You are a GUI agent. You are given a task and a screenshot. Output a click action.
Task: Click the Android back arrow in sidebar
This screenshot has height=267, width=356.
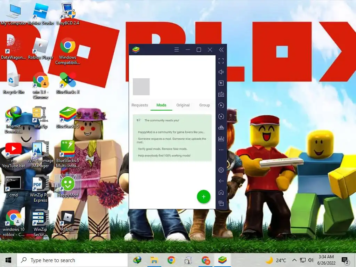(221, 181)
